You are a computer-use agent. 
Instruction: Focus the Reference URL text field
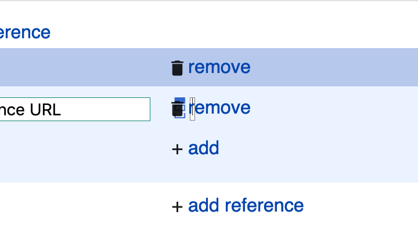coord(75,109)
